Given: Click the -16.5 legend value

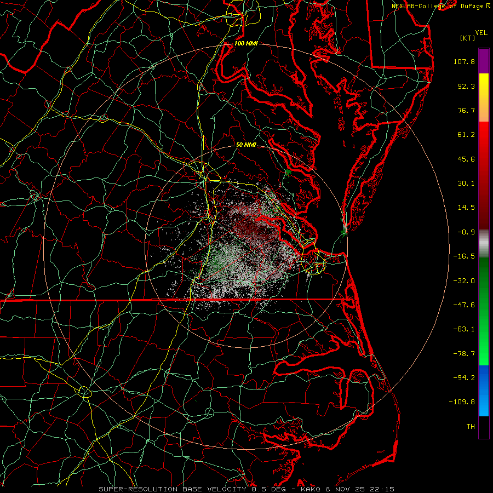Looking at the screenshot, I should (464, 256).
